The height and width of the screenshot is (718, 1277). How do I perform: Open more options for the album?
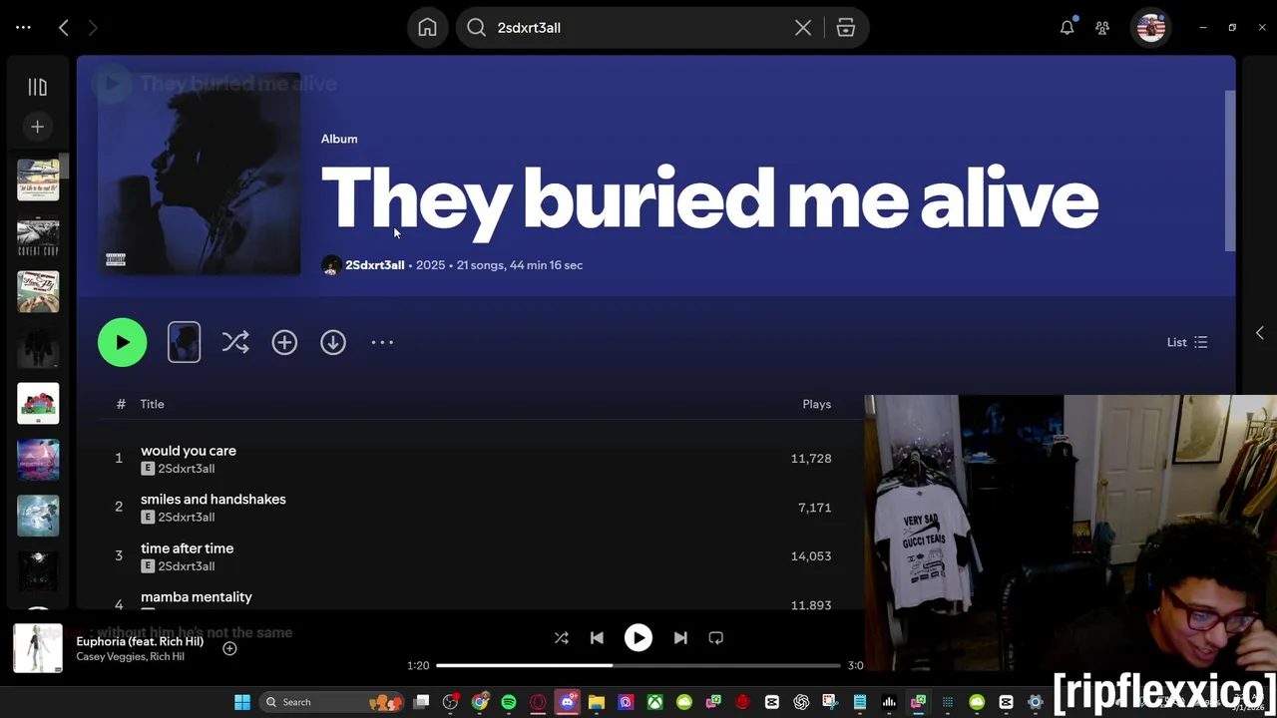tap(382, 342)
